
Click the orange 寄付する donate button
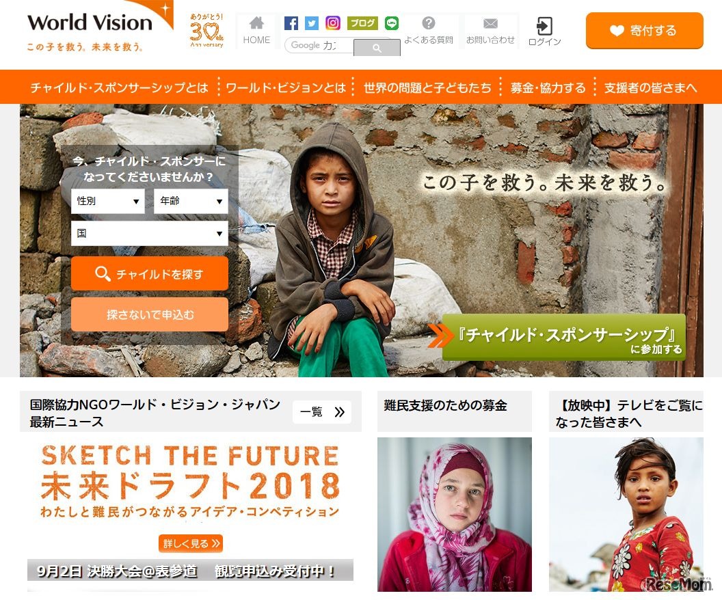644,30
